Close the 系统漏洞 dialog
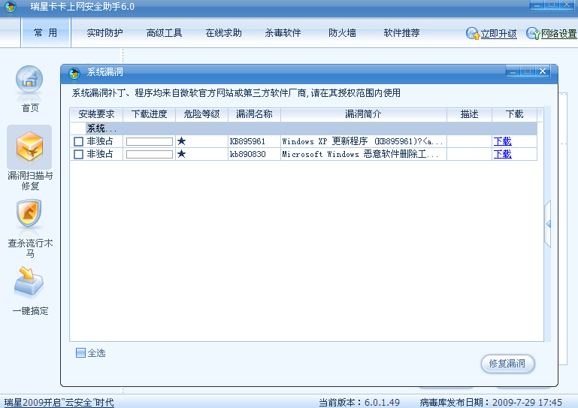Viewport: 578px width, 408px height. pos(543,71)
